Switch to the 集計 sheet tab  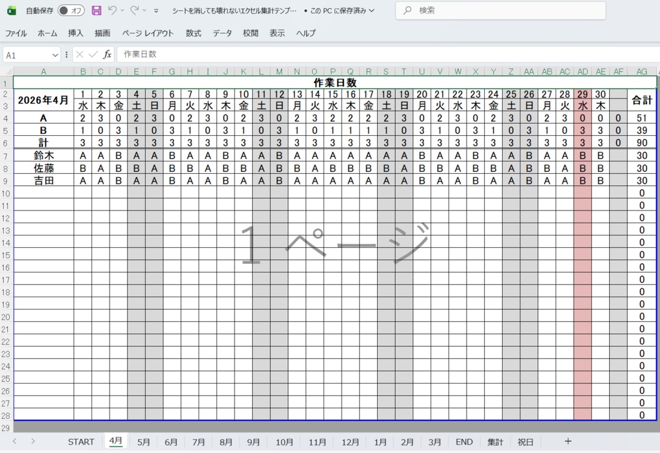pyautogui.click(x=496, y=442)
